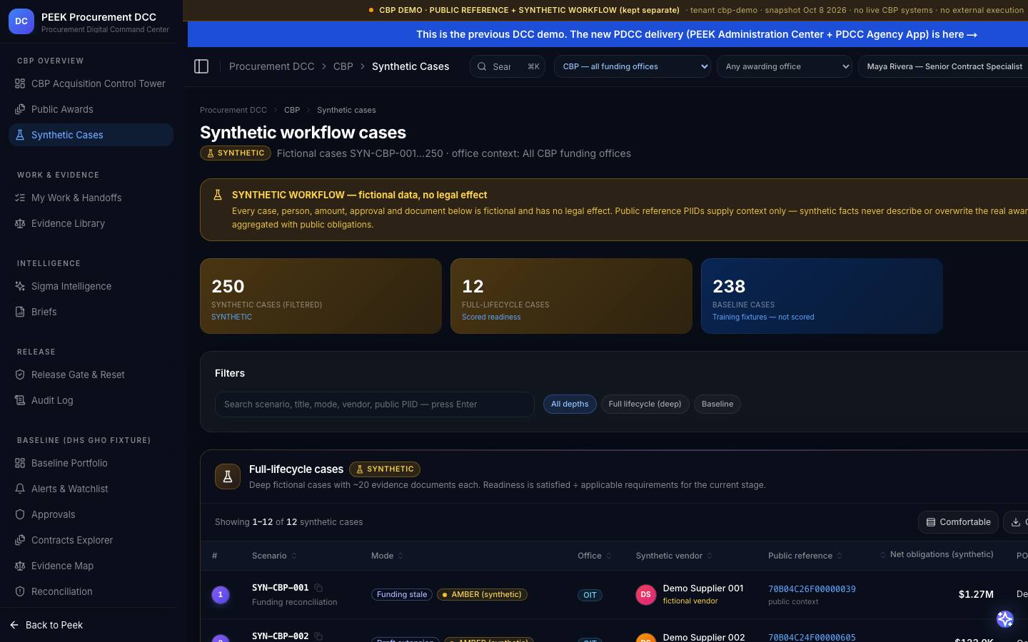The image size is (1028, 642).
Task: Click the row number 1 badge
Action: (x=221, y=594)
